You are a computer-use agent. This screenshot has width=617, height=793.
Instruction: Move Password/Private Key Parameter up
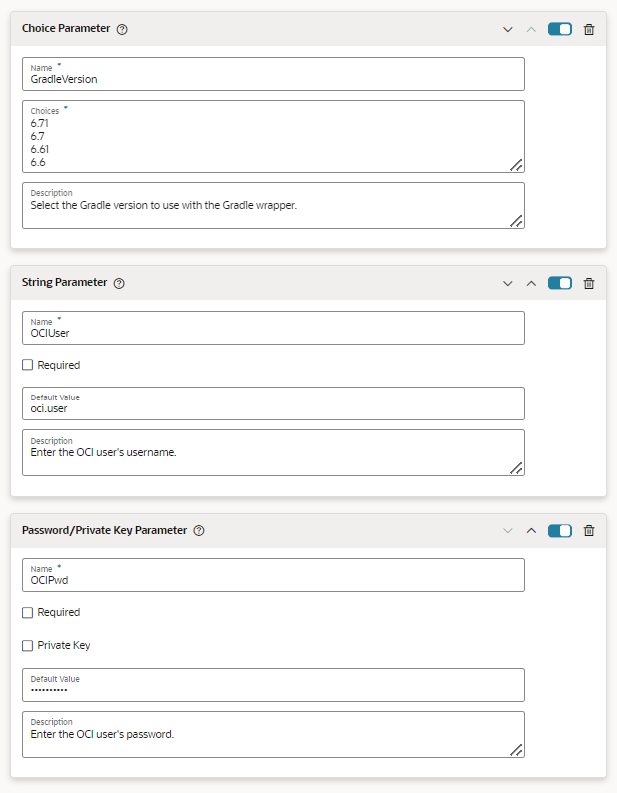(x=531, y=530)
